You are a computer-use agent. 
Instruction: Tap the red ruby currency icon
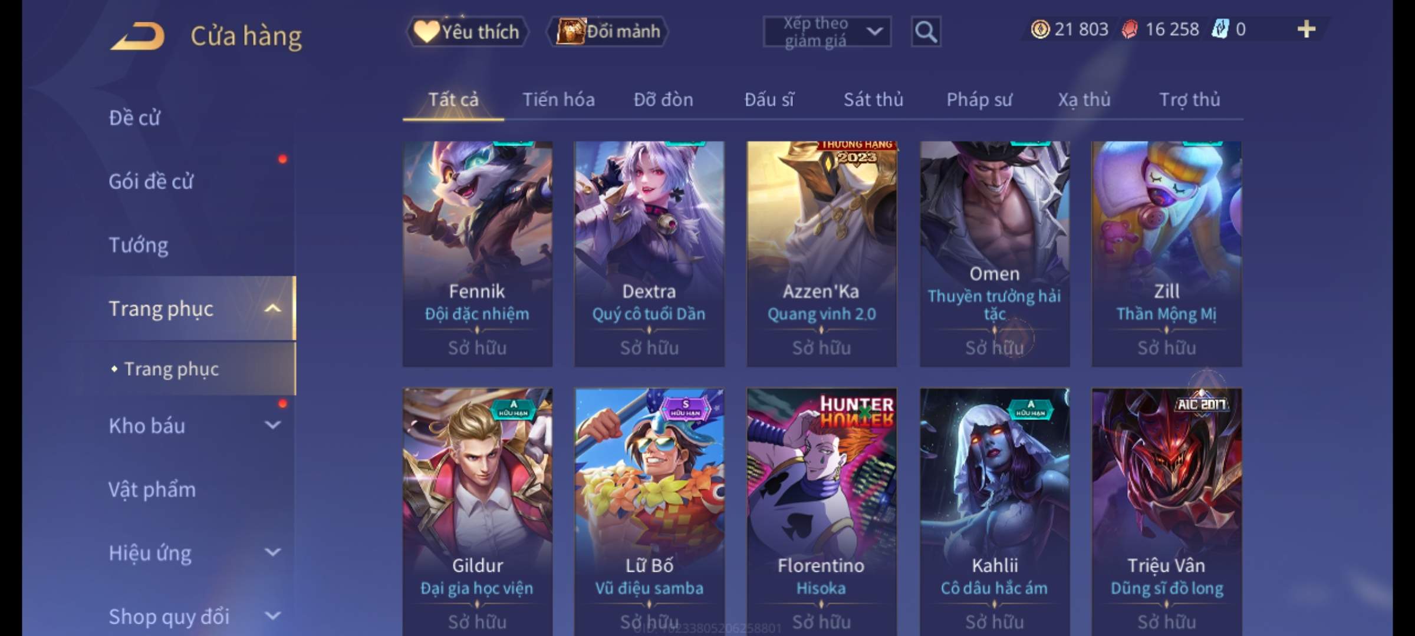pos(1129,29)
